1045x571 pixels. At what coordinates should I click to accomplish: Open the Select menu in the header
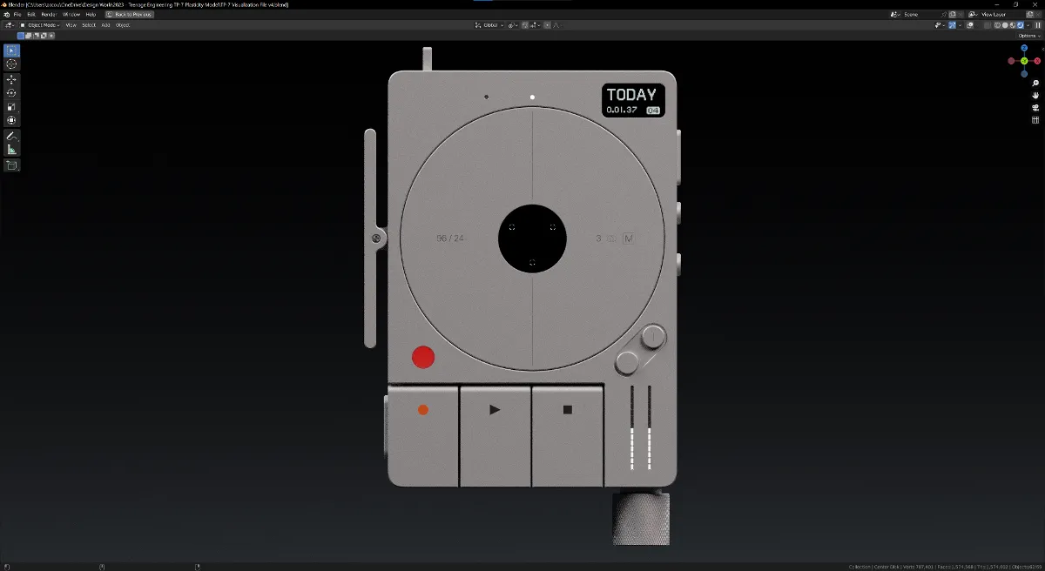coord(89,25)
